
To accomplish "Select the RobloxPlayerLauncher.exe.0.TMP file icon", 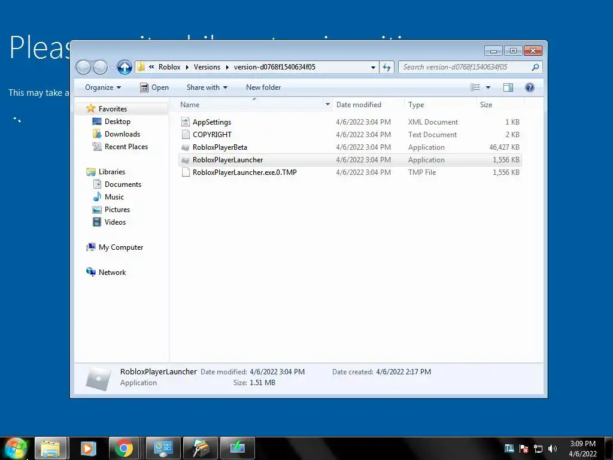I will (186, 172).
